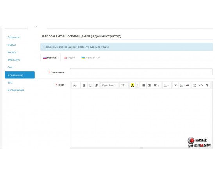Image resolution: width=215 pixels, height=175 pixels.
Task: Insert an unordered bullet list
Action: click(143, 86)
